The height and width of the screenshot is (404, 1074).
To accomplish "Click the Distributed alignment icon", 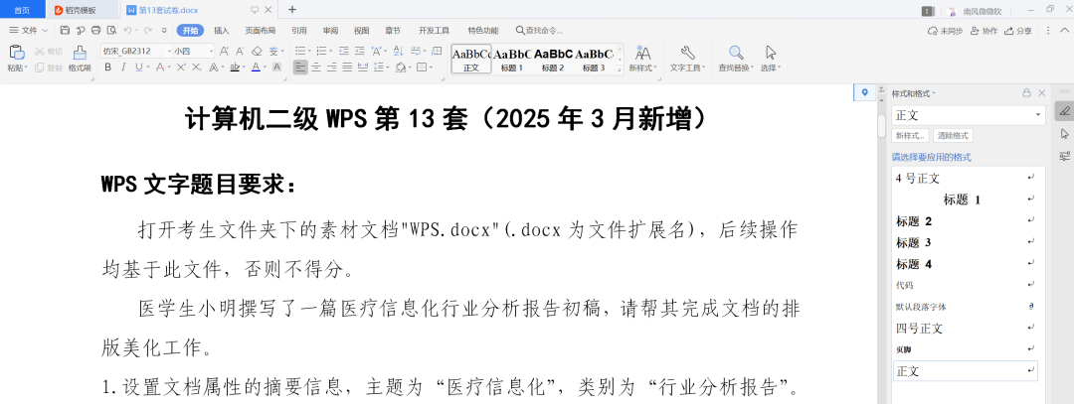I will (363, 67).
